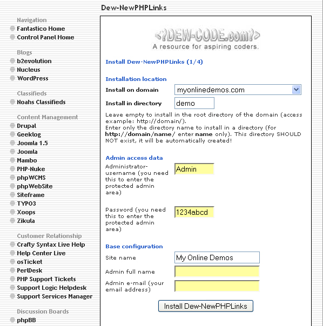Image resolution: width=323 pixels, height=326 pixels.
Task: Choose Joomla 1.5 in sidebar
Action: point(32,143)
